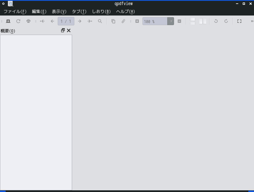The width and height of the screenshot is (254, 192).
Task: Go to previous page arrow
Action: 52,21
